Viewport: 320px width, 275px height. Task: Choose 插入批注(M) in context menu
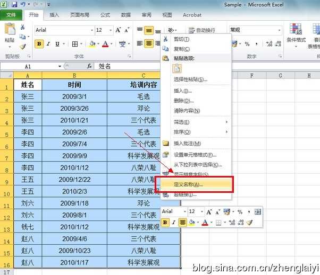pos(196,144)
